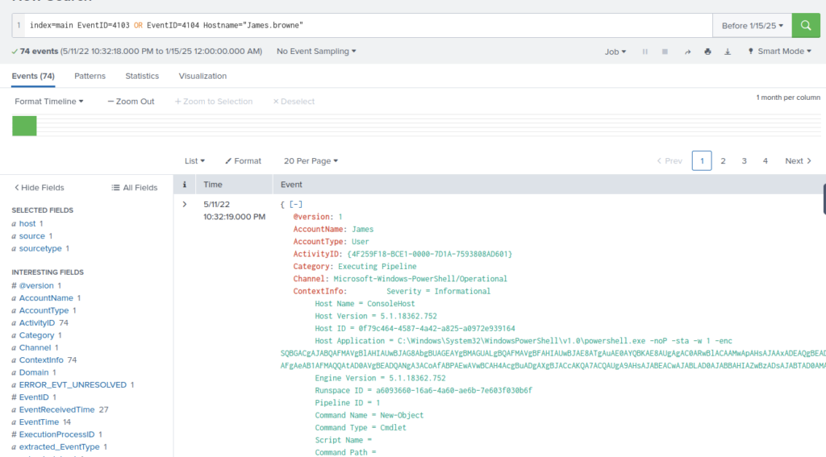Click the Format results button
Image resolution: width=826 pixels, height=457 pixels.
[x=244, y=160]
